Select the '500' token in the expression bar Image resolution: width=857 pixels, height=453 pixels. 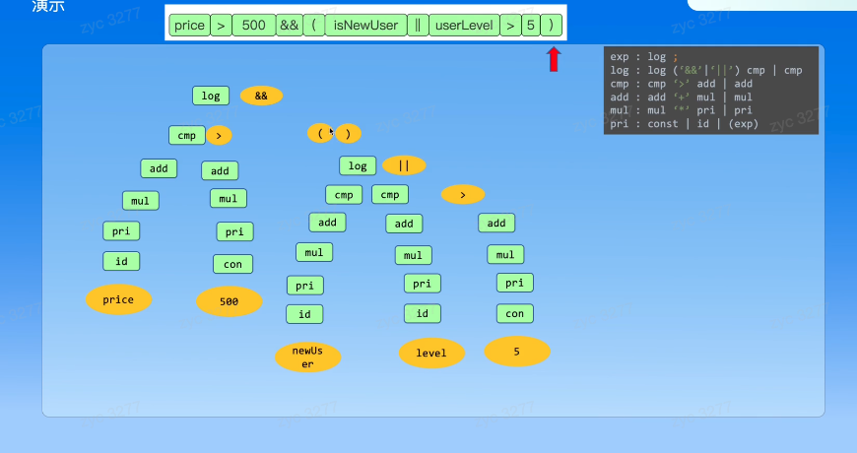pos(253,26)
